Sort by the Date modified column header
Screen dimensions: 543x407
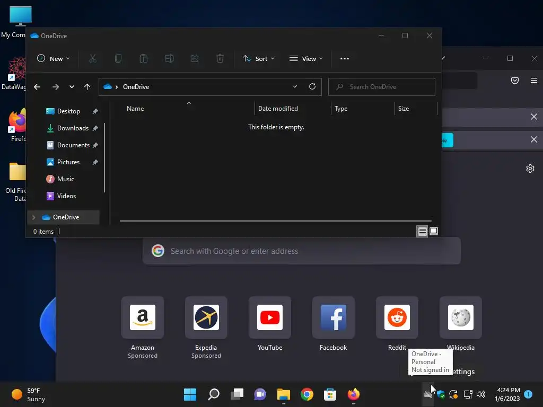(x=278, y=109)
